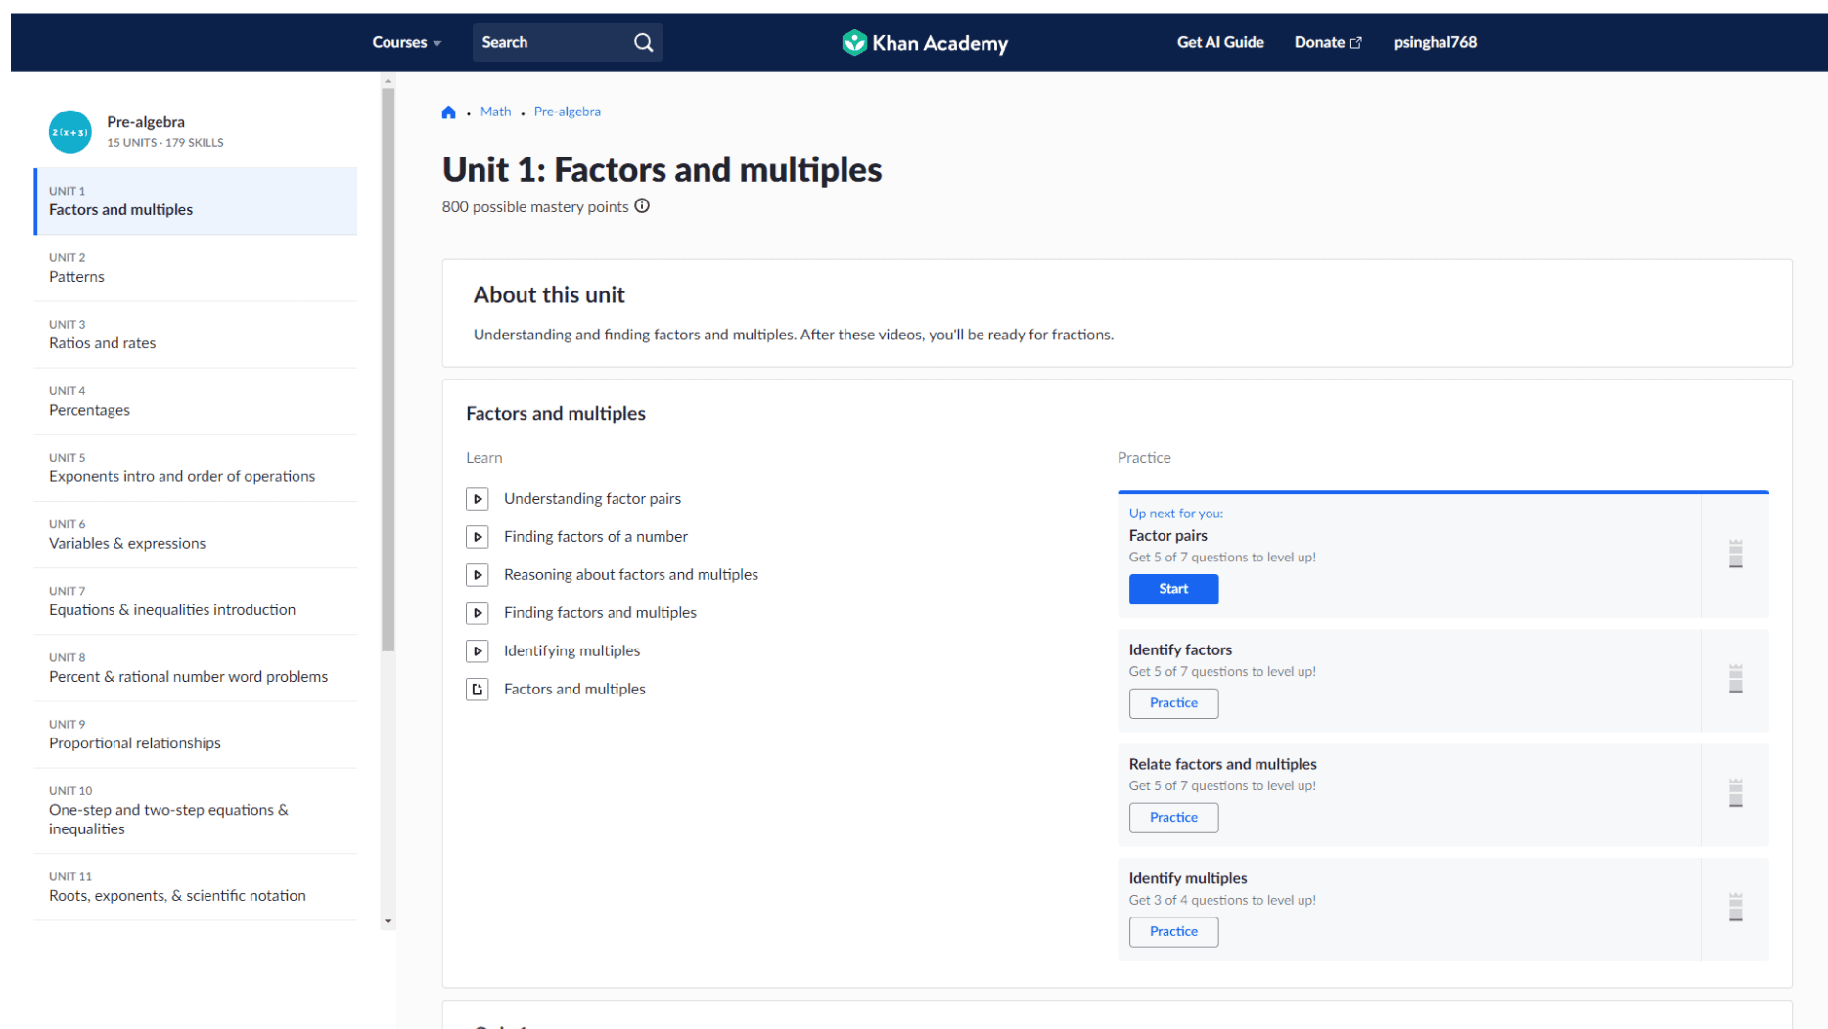Open Get AI Guide menu item

[1219, 42]
